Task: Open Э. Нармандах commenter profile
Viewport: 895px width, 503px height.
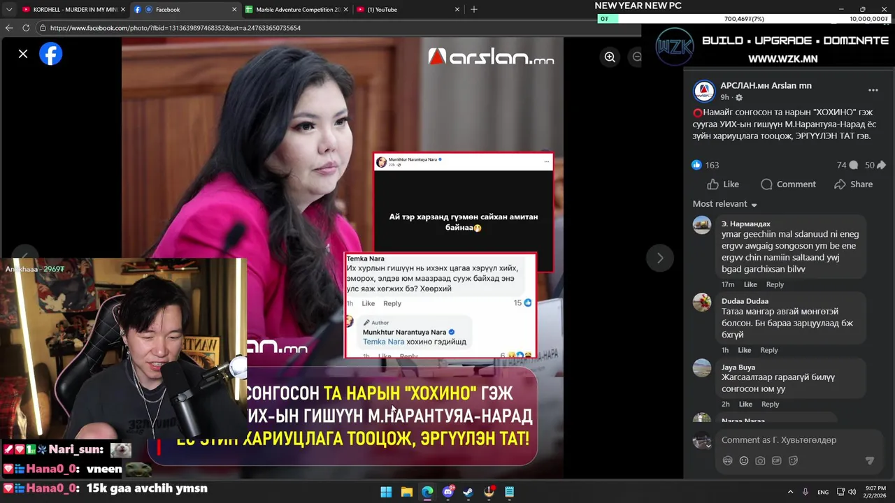Action: (745, 224)
